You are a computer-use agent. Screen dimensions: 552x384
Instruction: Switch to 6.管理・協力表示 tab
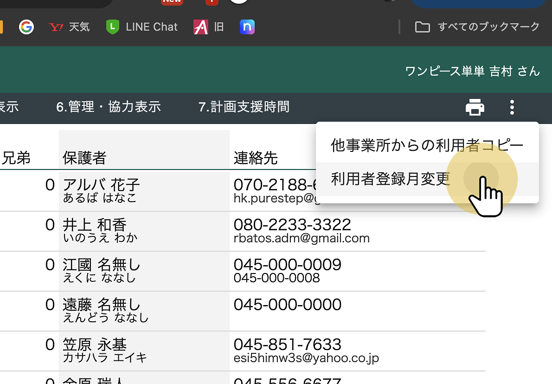(109, 107)
